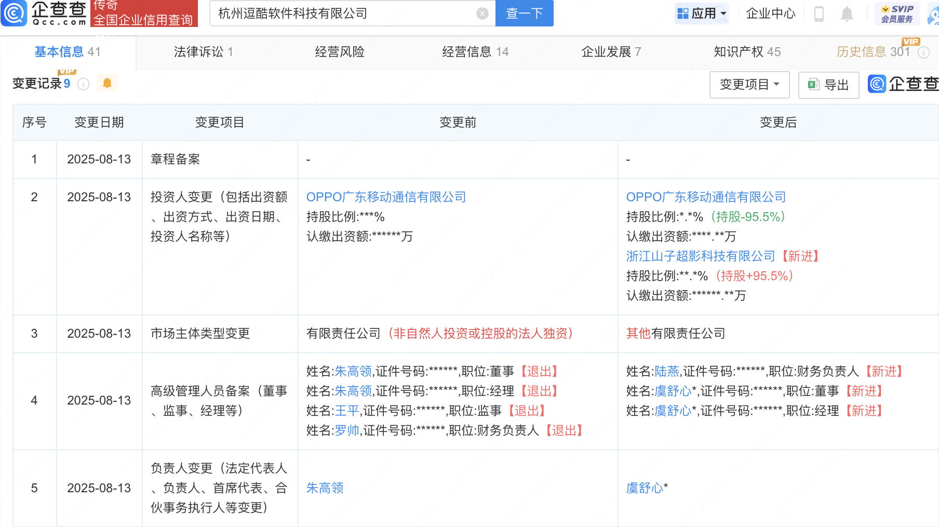The width and height of the screenshot is (939, 527).
Task: Toggle change record alert bell
Action: click(x=107, y=84)
